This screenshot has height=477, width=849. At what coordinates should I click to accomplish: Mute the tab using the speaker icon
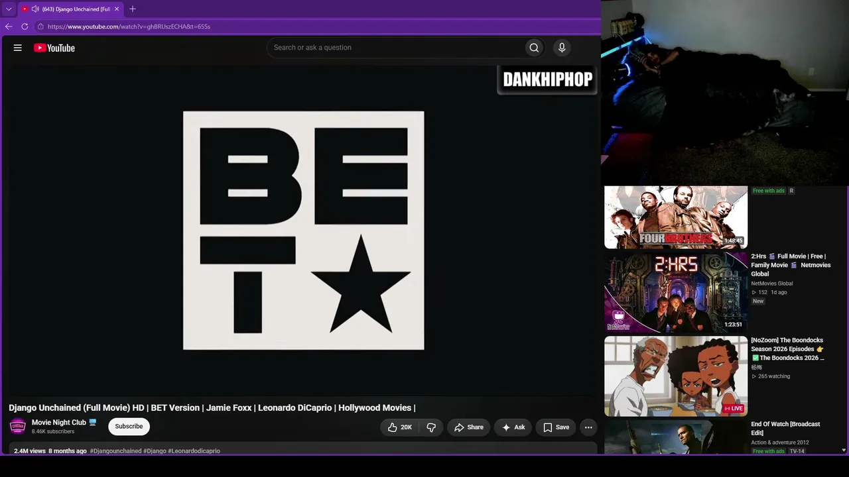click(35, 9)
